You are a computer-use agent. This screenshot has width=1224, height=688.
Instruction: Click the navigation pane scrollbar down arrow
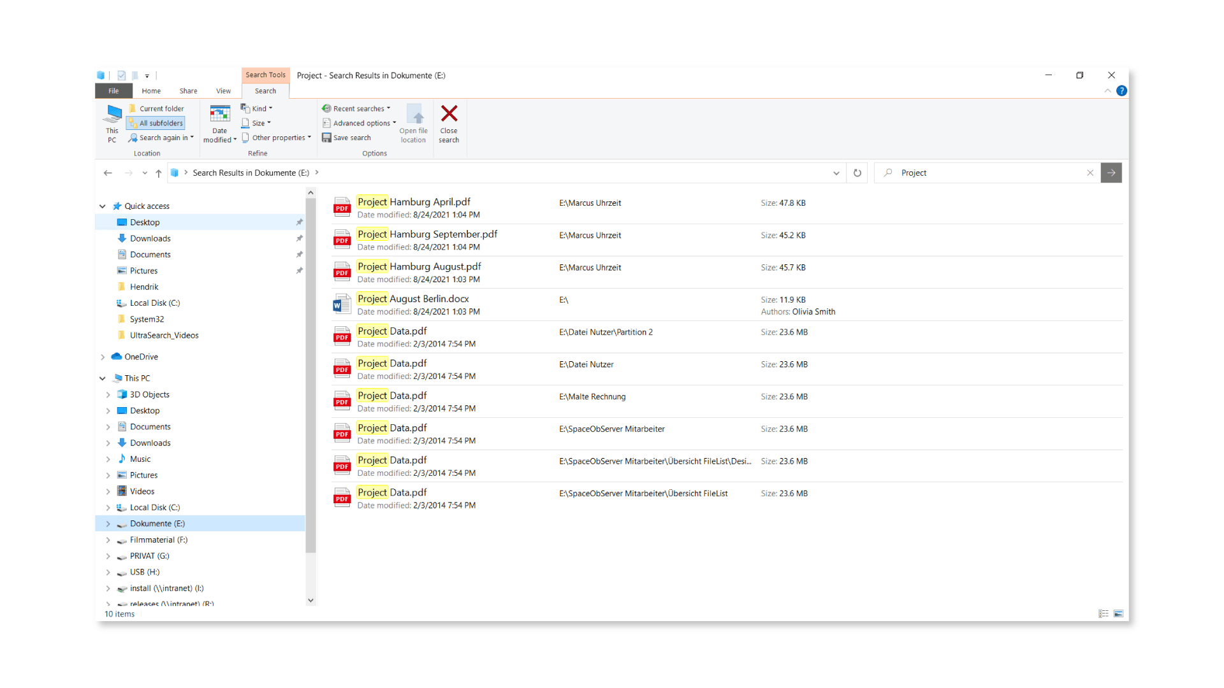[310, 600]
